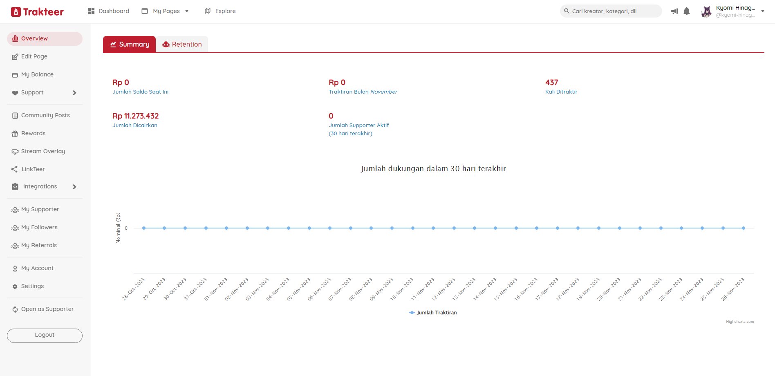Click the My Pages window icon
775x376 pixels.
(x=145, y=11)
